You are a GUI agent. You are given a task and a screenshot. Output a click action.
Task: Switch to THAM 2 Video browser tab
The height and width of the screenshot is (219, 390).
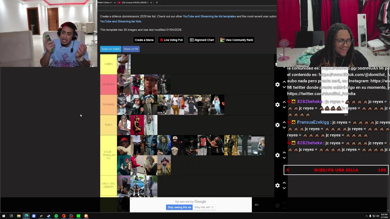105,2
